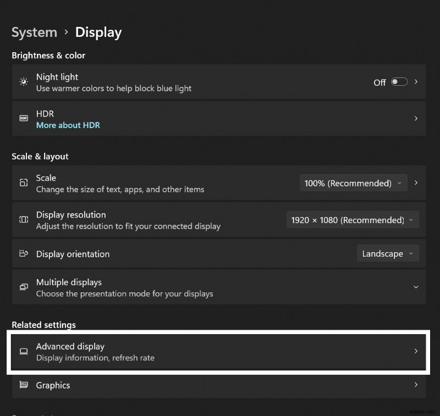Image resolution: width=440 pixels, height=416 pixels.
Task: Expand the Multiple displays section
Action: pyautogui.click(x=416, y=287)
